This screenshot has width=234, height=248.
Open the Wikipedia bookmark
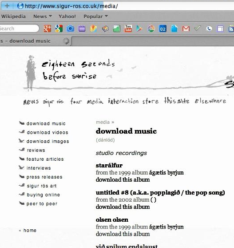click(13, 16)
